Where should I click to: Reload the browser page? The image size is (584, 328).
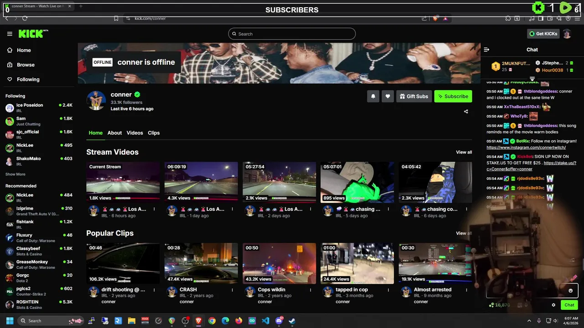[x=25, y=18]
